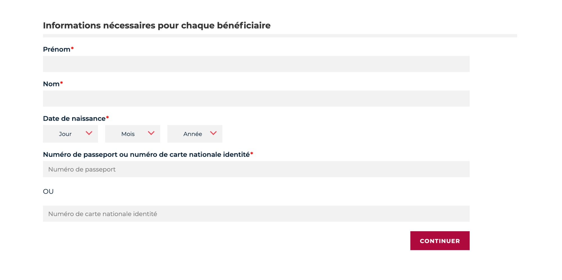
Task: Click the CONTINUER button
Action: point(440,241)
